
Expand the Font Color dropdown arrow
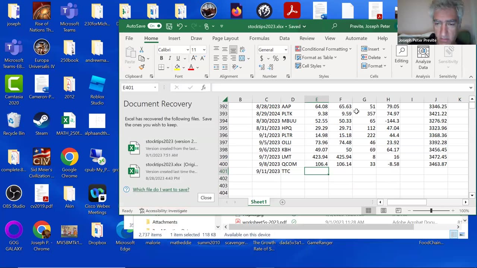coord(198,67)
